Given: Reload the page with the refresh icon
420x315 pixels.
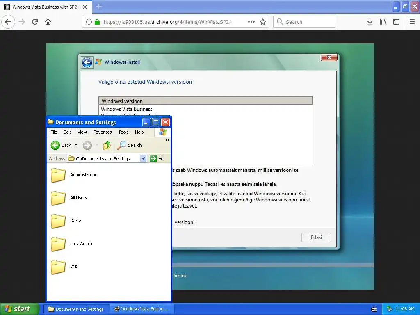Looking at the screenshot, I should tap(35, 22).
